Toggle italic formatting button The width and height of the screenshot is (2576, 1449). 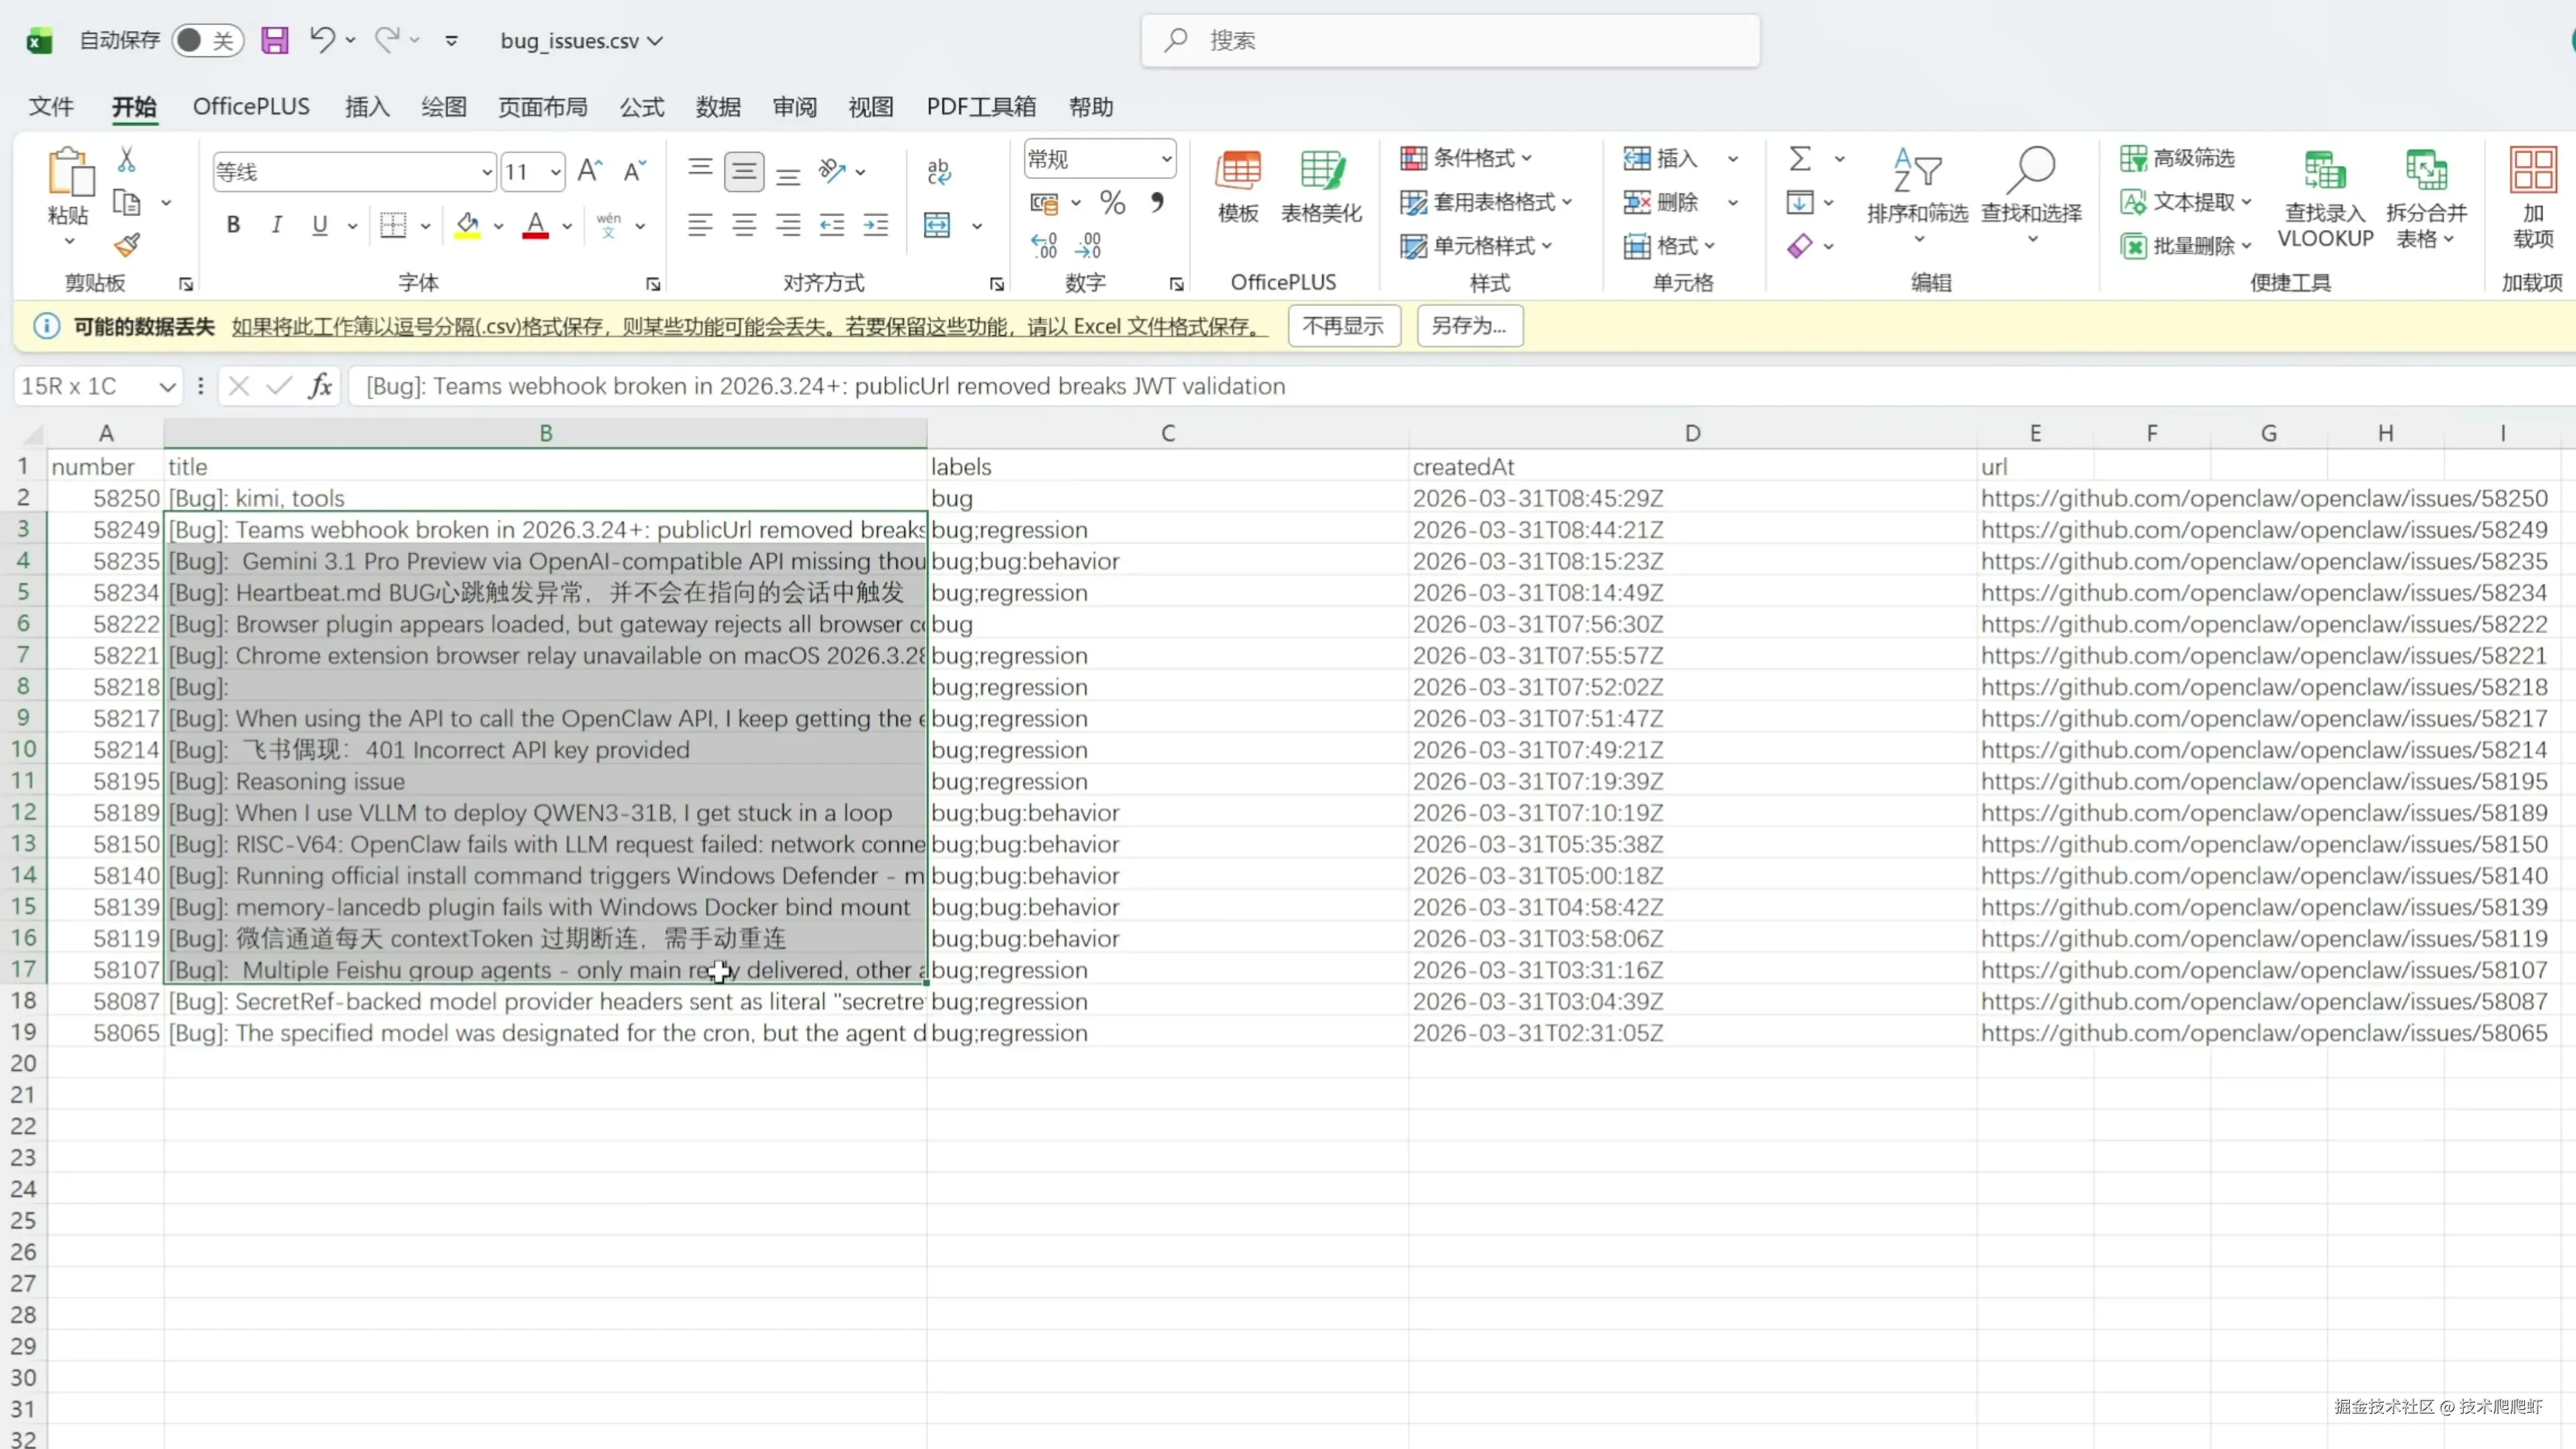click(276, 225)
